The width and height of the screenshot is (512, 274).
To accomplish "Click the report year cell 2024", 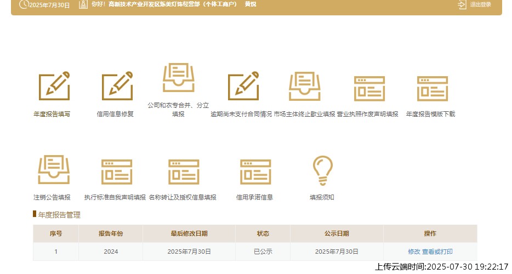I will coord(111,252).
